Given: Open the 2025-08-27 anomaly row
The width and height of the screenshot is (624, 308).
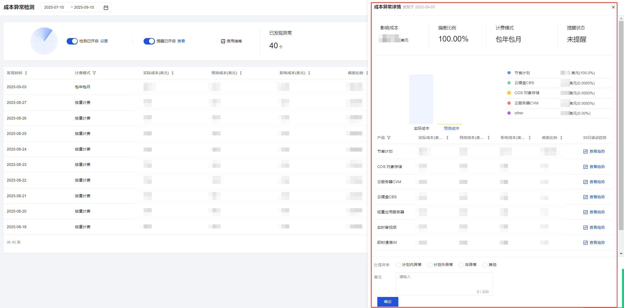Looking at the screenshot, I should [16, 102].
